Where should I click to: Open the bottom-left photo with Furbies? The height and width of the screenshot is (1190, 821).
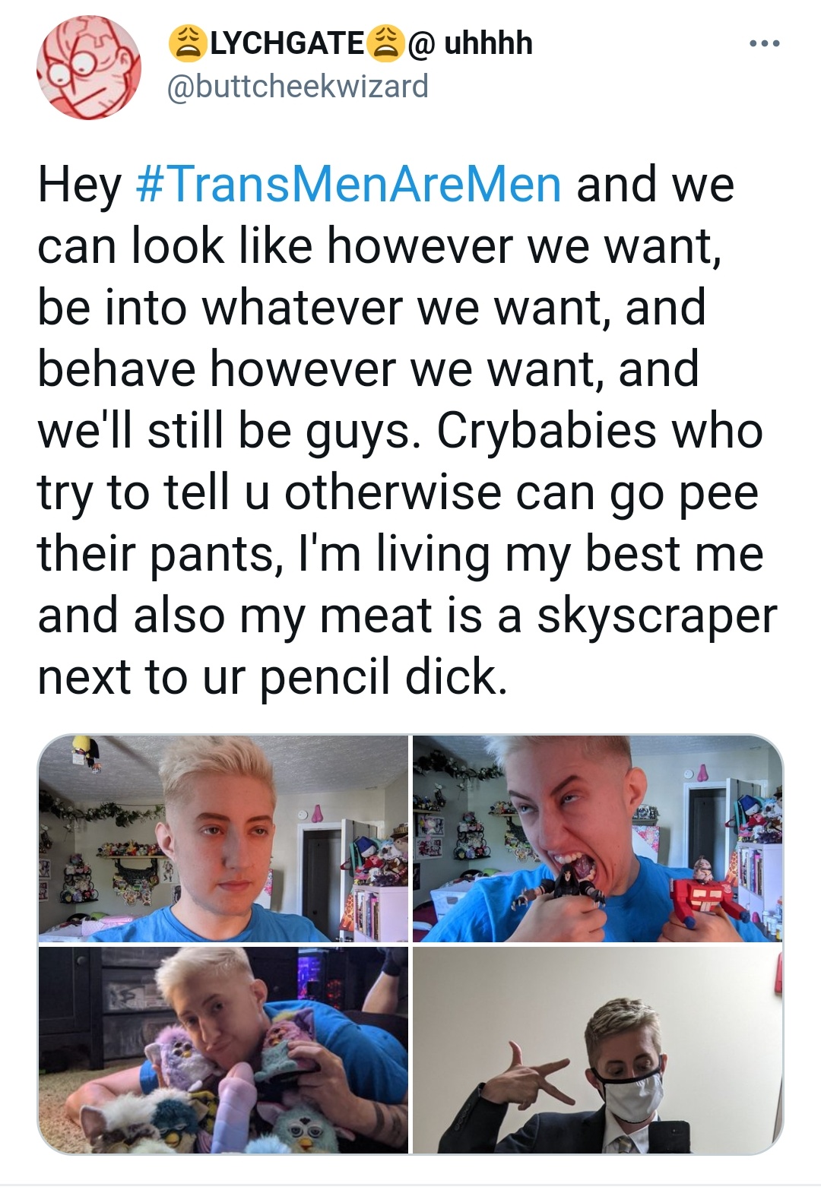click(223, 1050)
